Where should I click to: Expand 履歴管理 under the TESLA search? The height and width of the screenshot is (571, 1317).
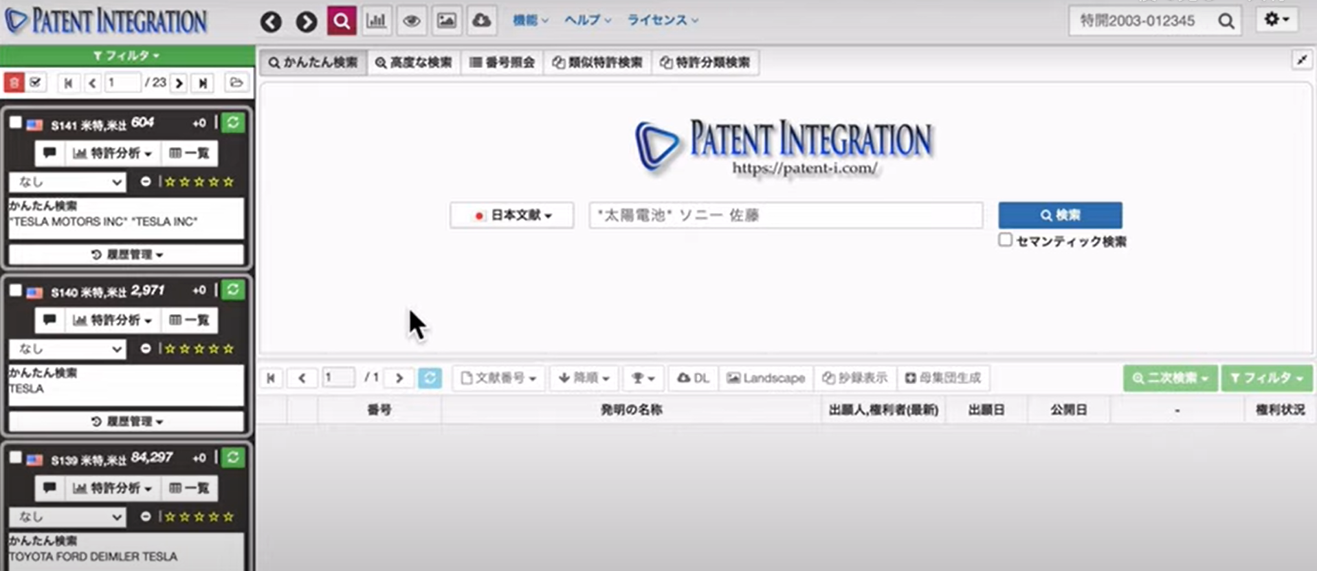(126, 421)
